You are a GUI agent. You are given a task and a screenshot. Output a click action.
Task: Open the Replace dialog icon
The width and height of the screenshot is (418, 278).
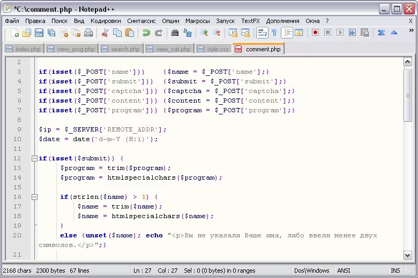click(188, 33)
